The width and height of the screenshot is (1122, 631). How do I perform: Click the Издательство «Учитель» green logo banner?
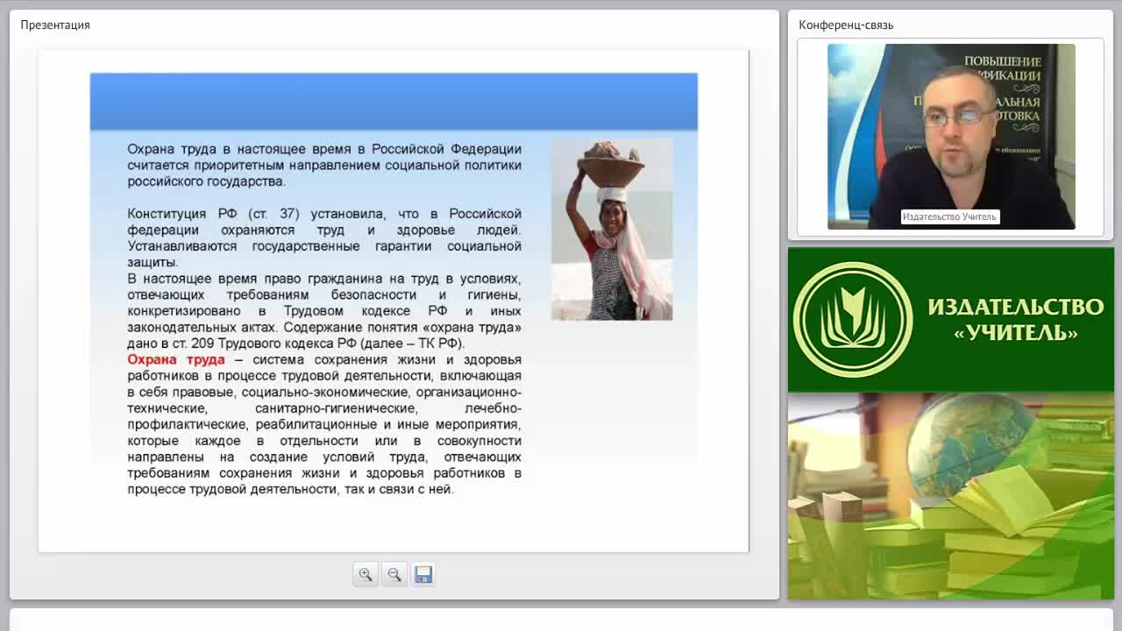click(x=951, y=319)
